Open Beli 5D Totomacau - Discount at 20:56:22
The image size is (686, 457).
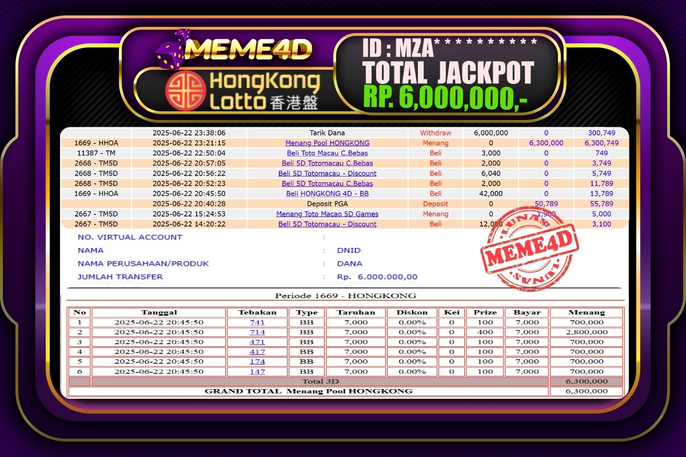[x=327, y=173]
